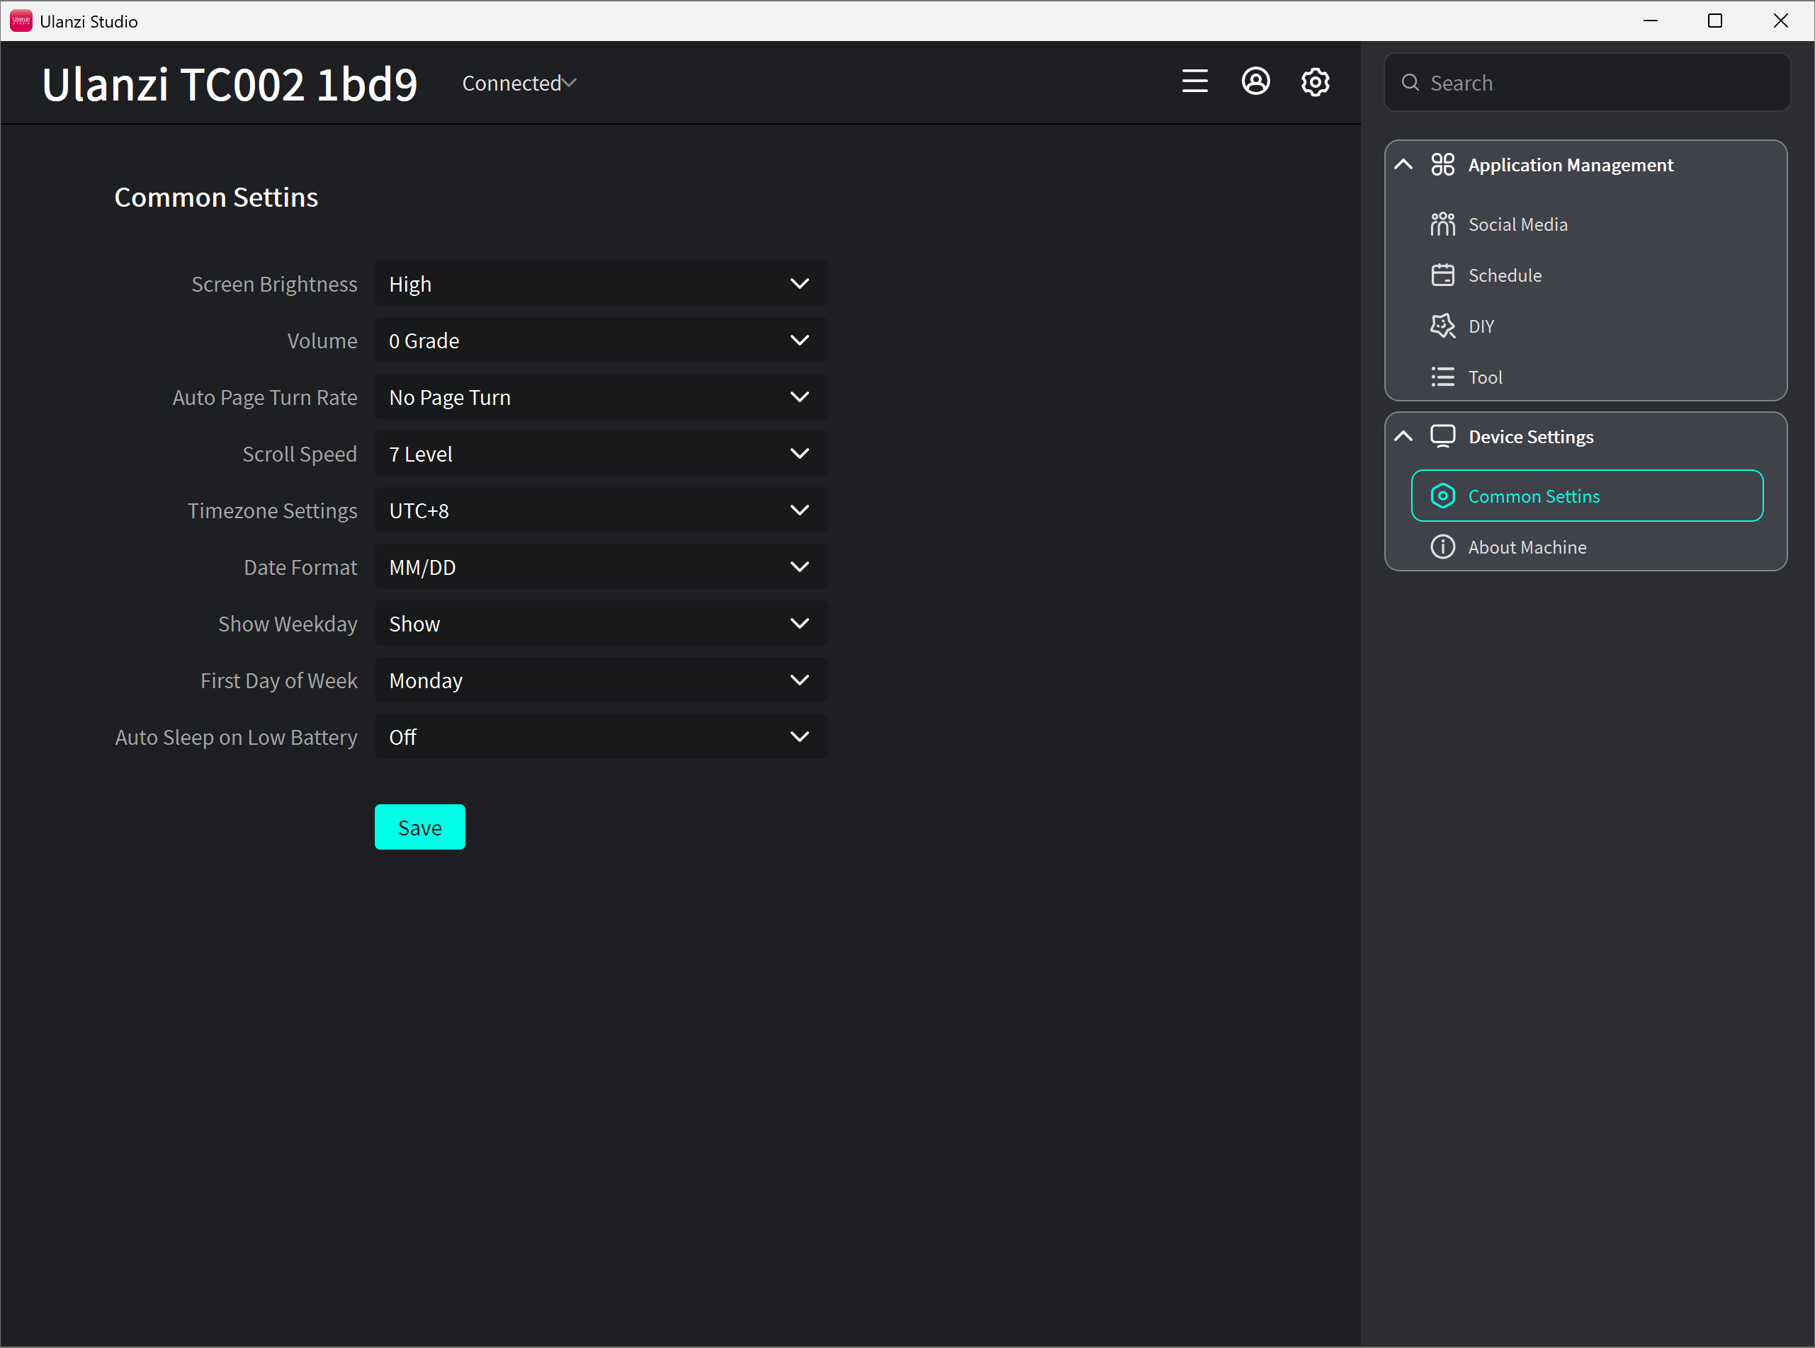Minimize the Ulanzi Studio window
Viewport: 1815px width, 1348px height.
(1650, 21)
